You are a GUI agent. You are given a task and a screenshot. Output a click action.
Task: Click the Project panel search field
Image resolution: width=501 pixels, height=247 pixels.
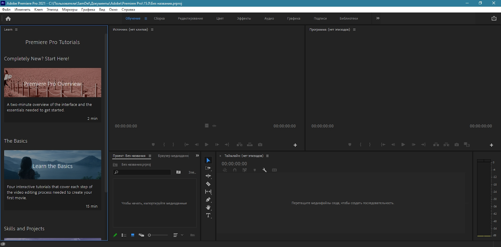click(142, 172)
